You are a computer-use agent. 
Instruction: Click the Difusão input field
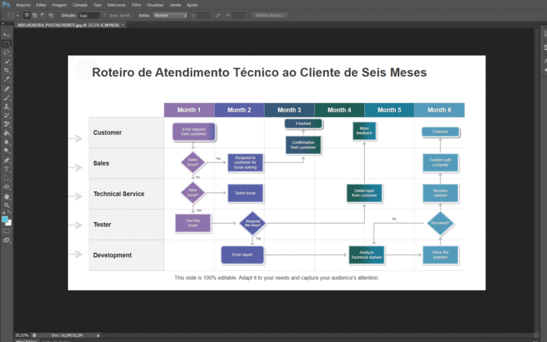point(89,15)
